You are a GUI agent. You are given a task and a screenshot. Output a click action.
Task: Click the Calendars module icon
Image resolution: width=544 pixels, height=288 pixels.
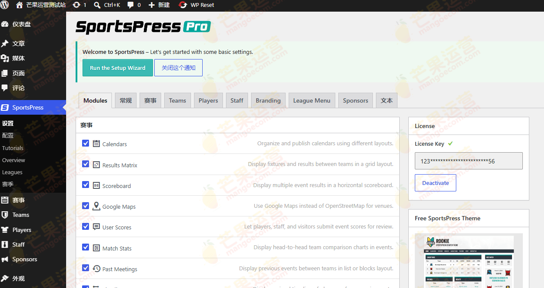pos(96,144)
